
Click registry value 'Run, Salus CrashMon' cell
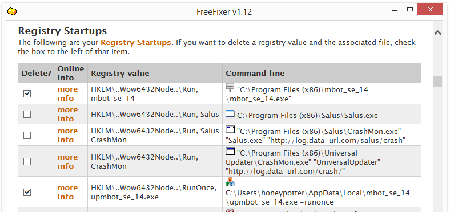155,135
